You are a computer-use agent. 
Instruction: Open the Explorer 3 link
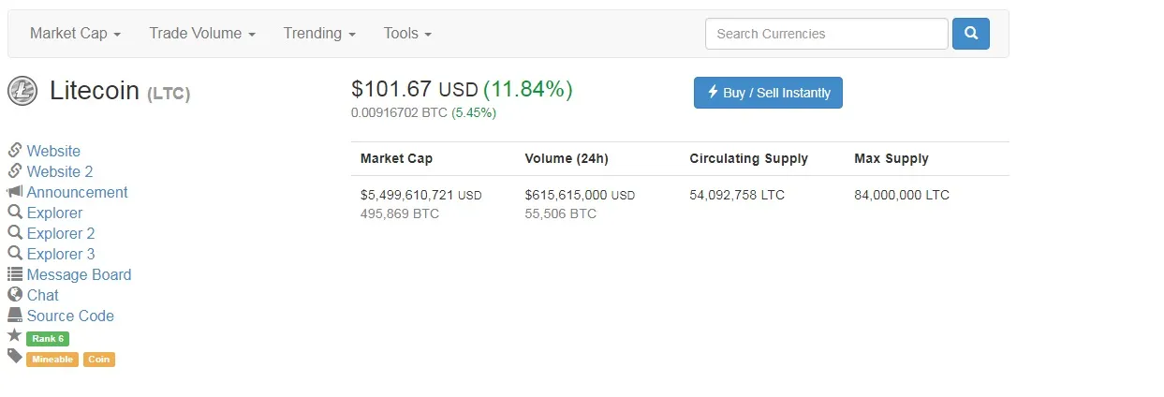(x=61, y=254)
